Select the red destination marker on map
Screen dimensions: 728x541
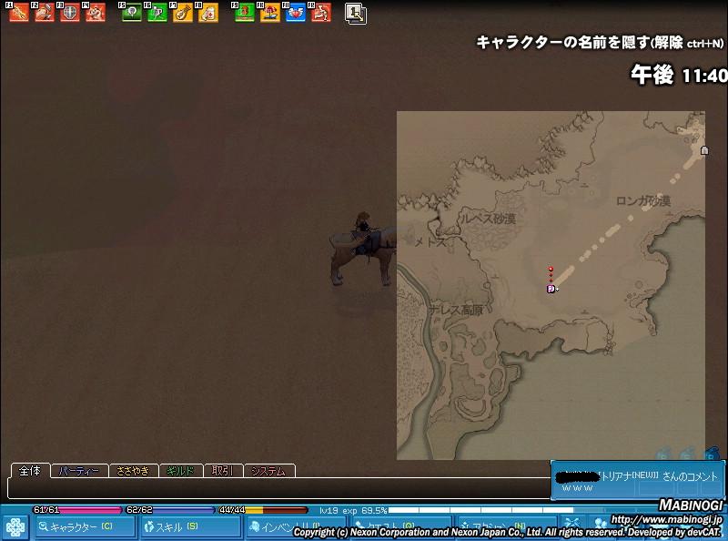551,269
